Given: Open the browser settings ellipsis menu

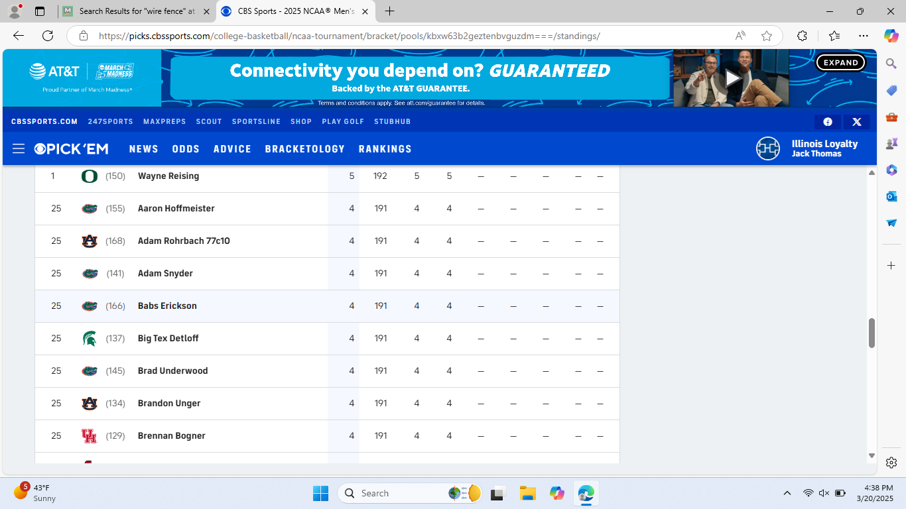Looking at the screenshot, I should coord(863,36).
